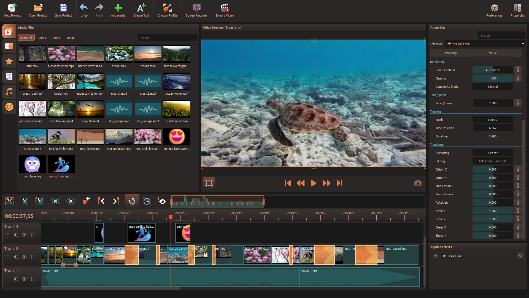The height and width of the screenshot is (298, 529).
Task: Click the add marker icon in timeline
Action: [x=86, y=201]
